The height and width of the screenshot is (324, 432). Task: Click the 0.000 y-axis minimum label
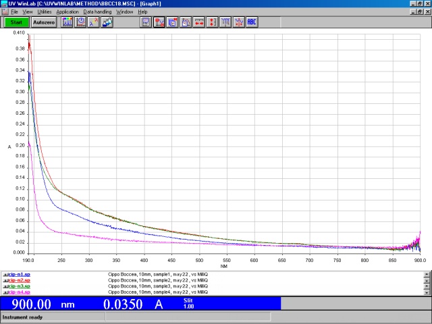pyautogui.click(x=19, y=252)
